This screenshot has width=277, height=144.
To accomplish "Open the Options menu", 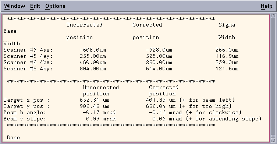I will click(x=55, y=6).
